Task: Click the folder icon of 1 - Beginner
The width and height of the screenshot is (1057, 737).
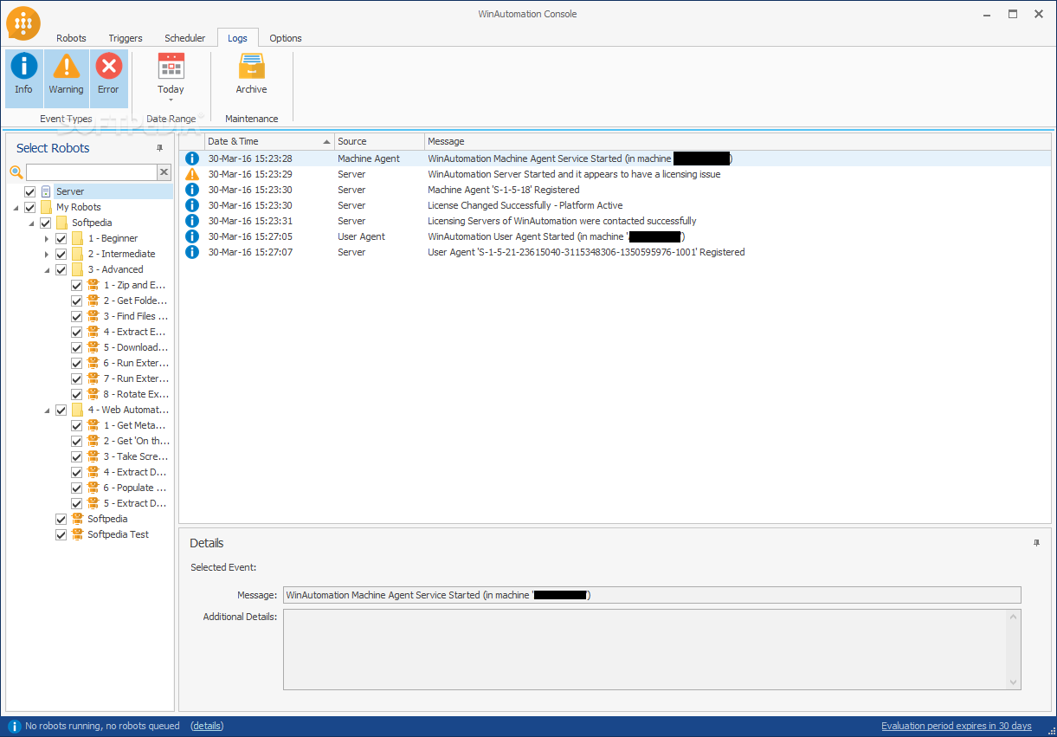Action: pos(77,238)
